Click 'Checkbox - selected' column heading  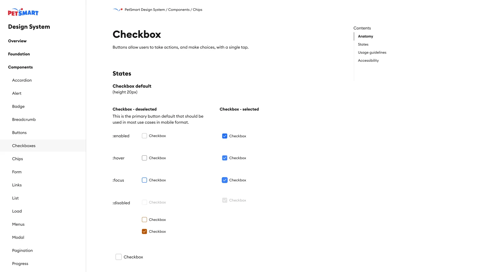coord(239,109)
